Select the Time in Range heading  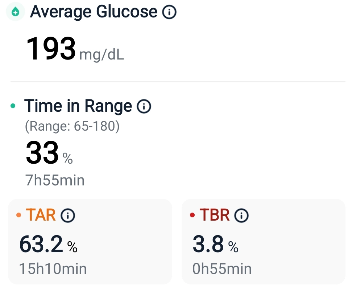pos(78,106)
